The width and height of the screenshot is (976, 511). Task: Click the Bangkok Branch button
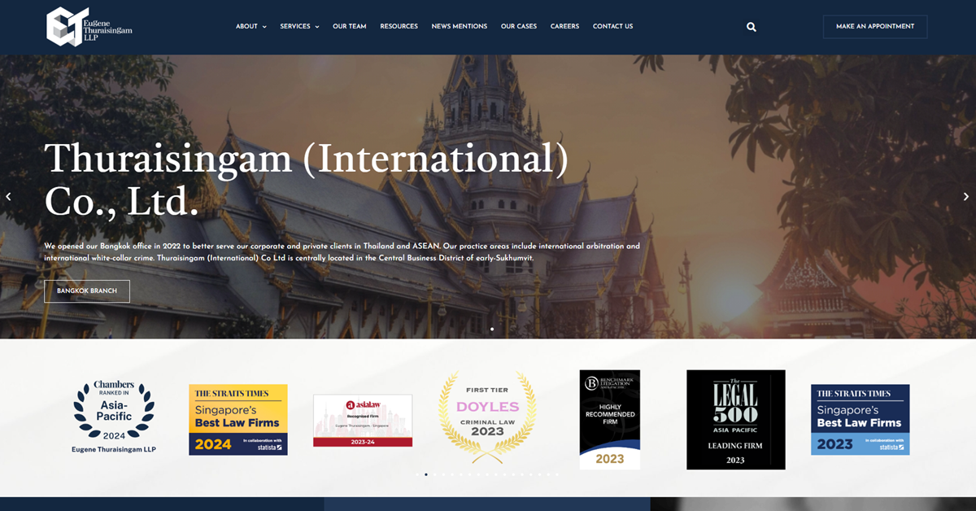point(87,291)
